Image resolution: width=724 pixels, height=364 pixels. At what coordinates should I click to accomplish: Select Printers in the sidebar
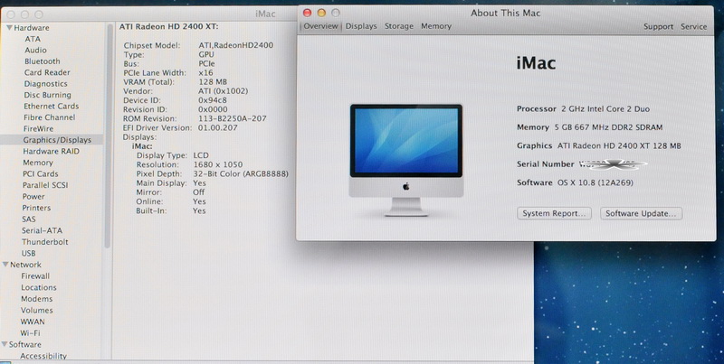tap(36, 208)
